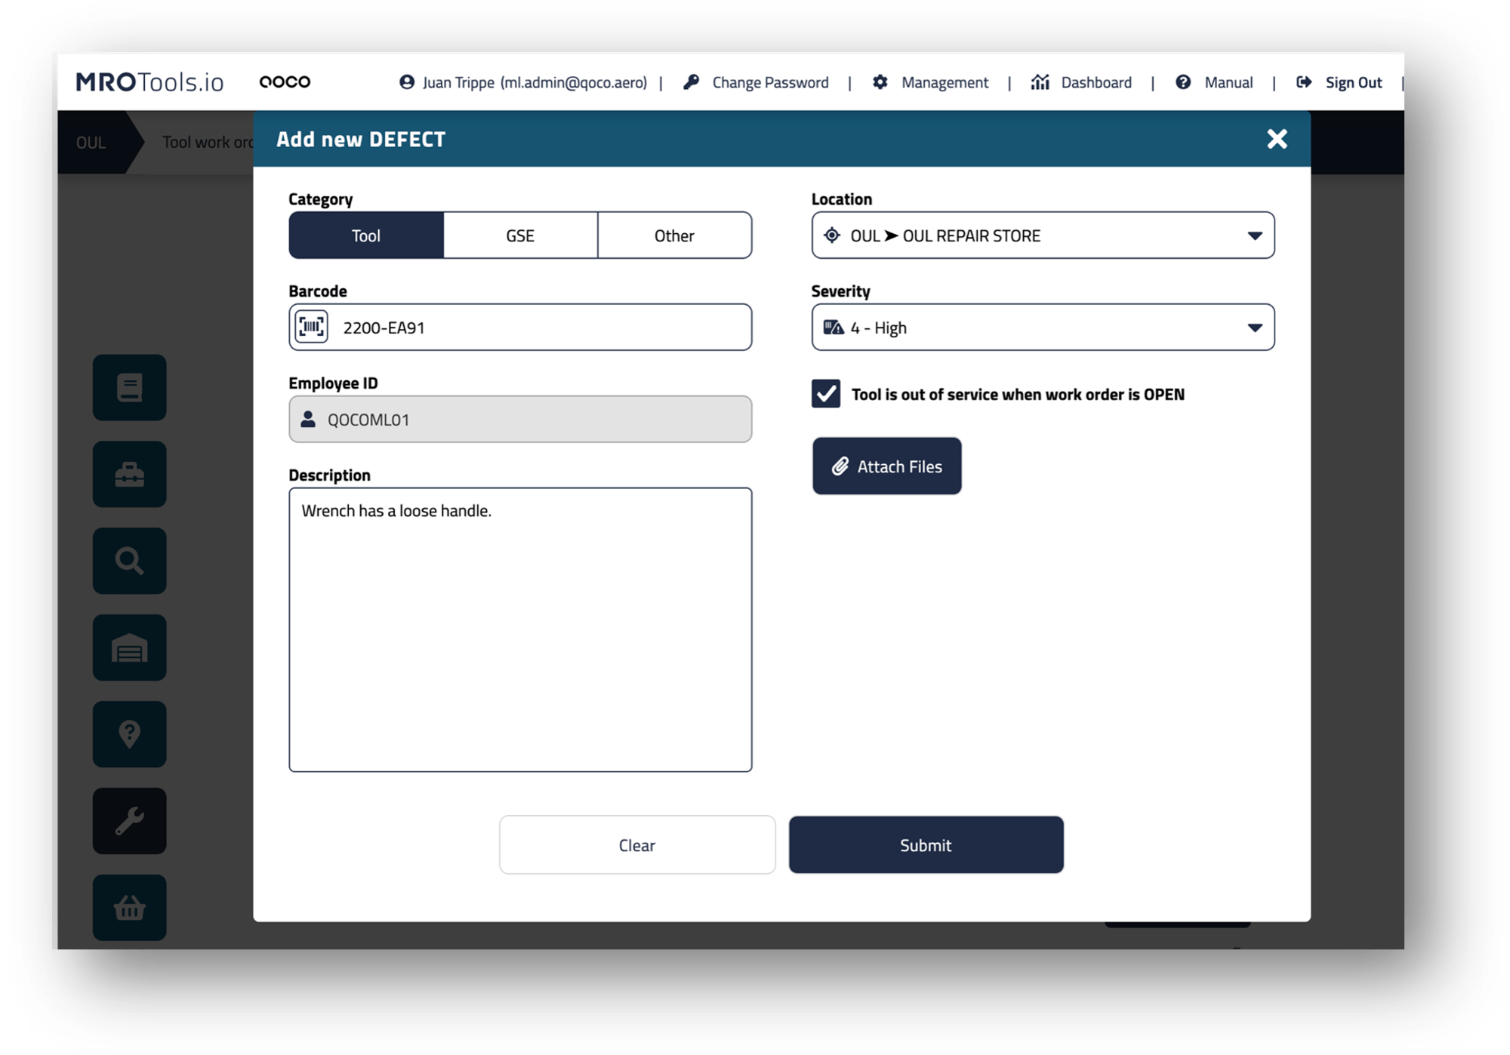Open the book icon in sidebar
The height and width of the screenshot is (1055, 1510).
click(x=130, y=388)
